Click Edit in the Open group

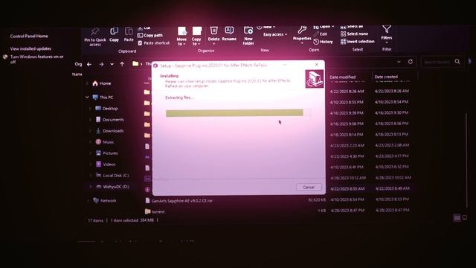pyautogui.click(x=321, y=34)
